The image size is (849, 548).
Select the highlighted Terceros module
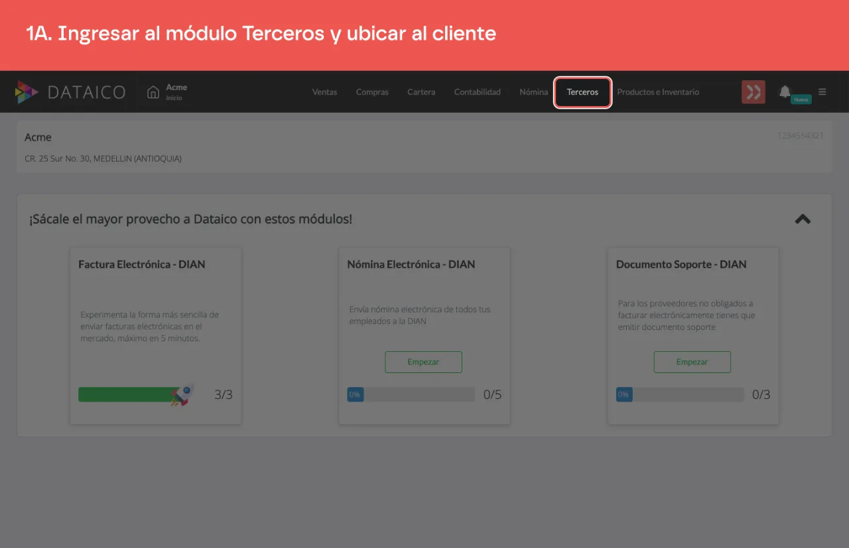(583, 92)
